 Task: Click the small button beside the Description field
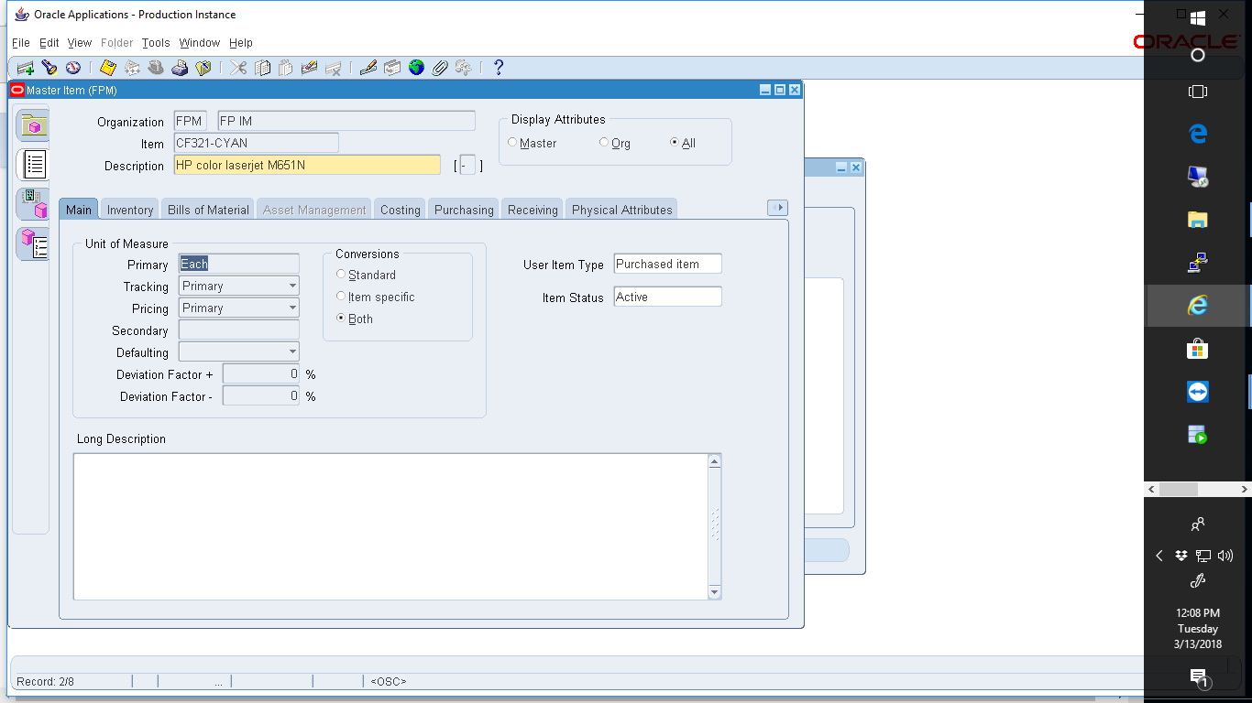click(467, 166)
